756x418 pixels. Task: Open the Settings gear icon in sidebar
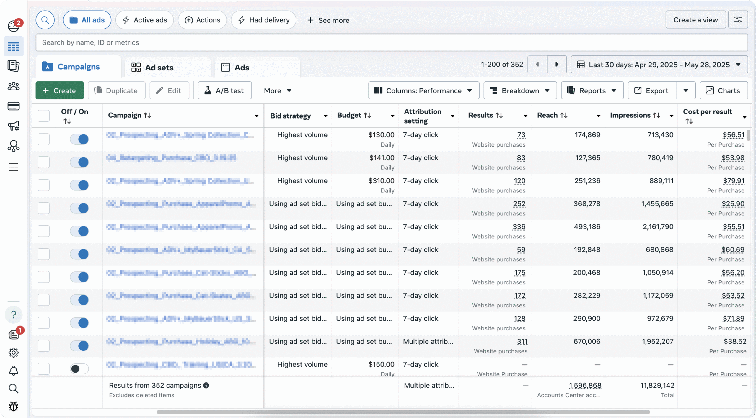pyautogui.click(x=14, y=353)
